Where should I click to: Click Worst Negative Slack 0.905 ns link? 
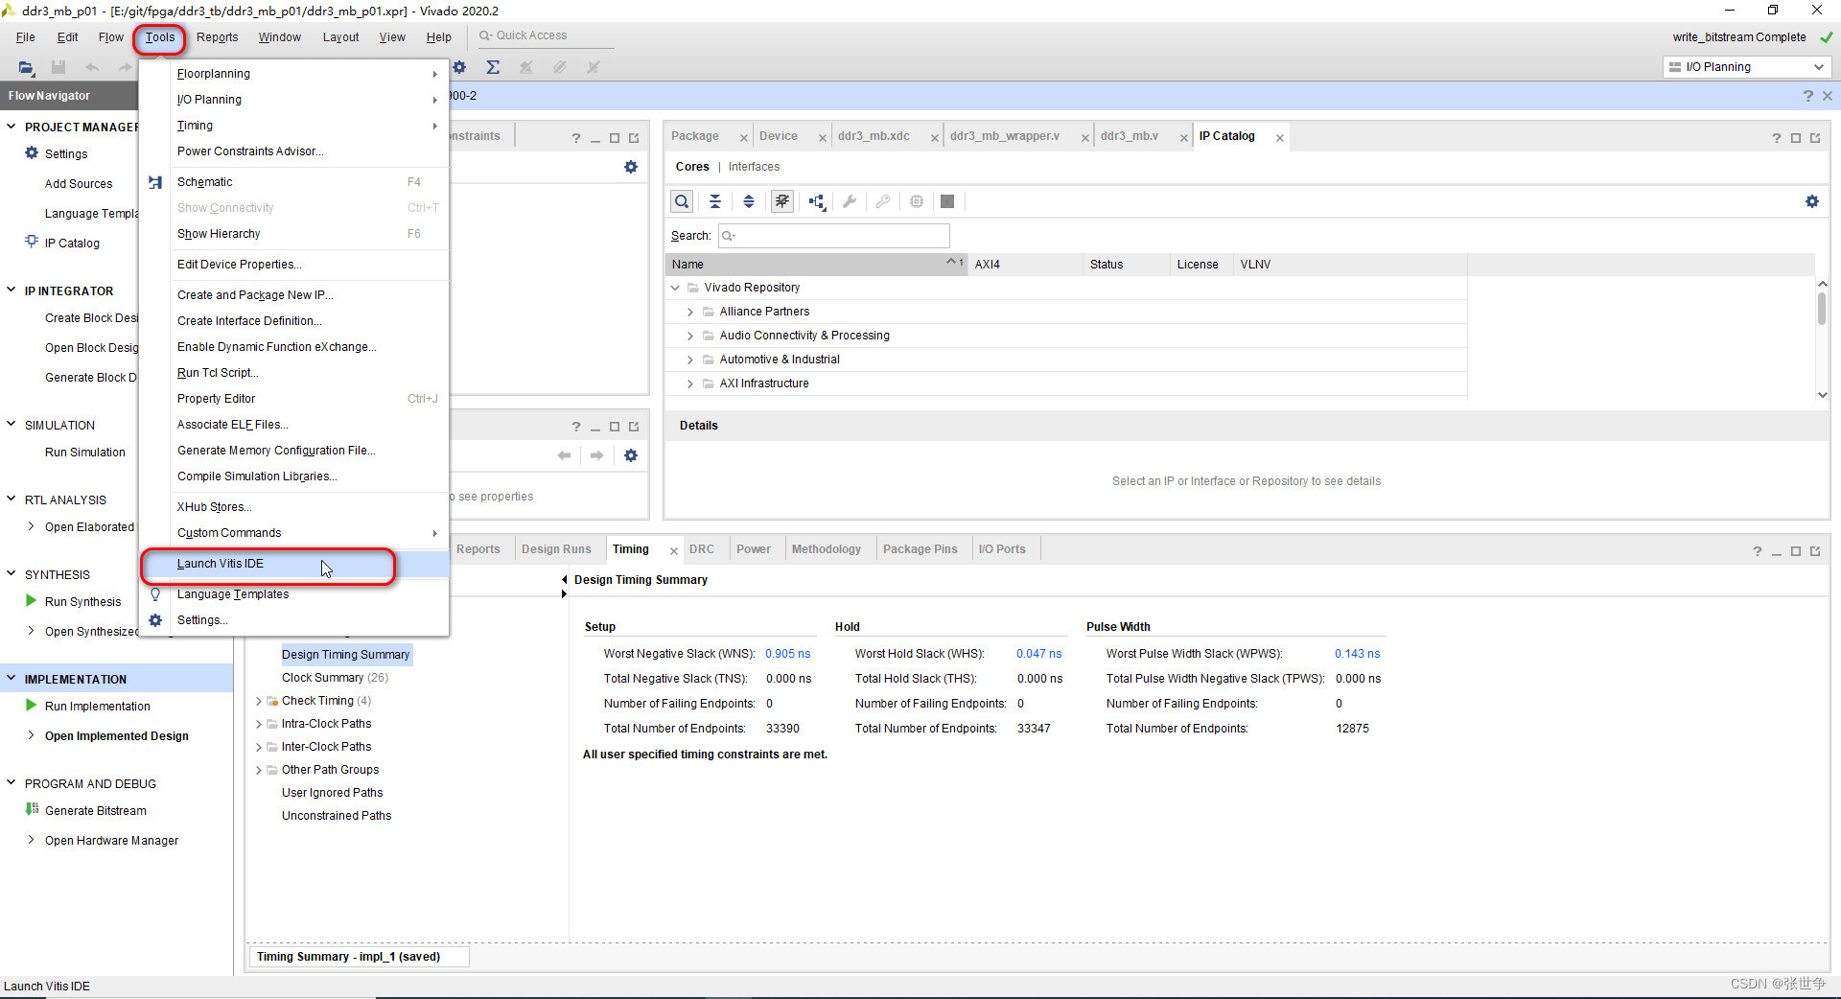pyautogui.click(x=788, y=654)
